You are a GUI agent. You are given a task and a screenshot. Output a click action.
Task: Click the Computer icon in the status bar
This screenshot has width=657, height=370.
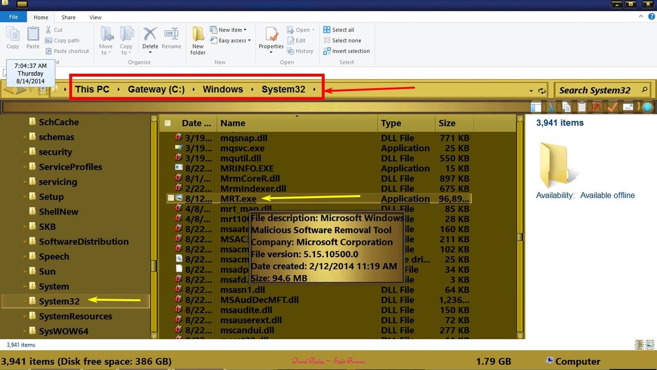(550, 360)
